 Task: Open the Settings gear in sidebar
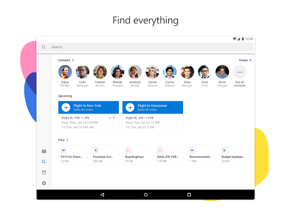(44, 183)
